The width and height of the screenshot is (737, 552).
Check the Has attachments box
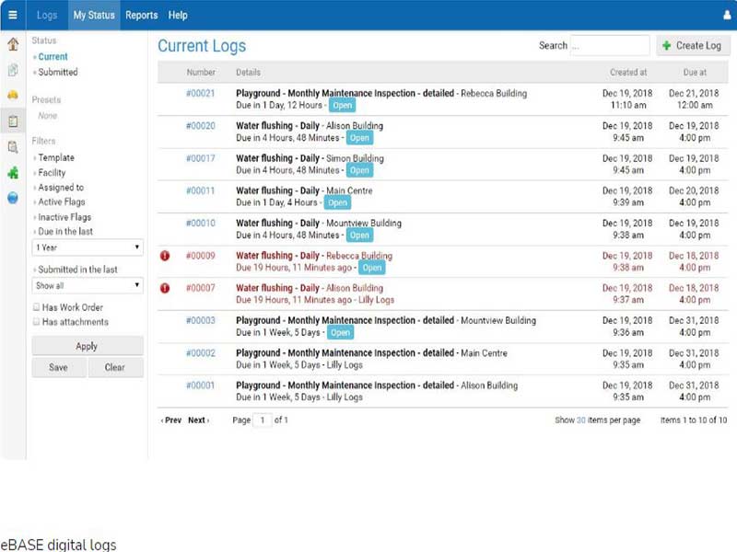point(36,321)
